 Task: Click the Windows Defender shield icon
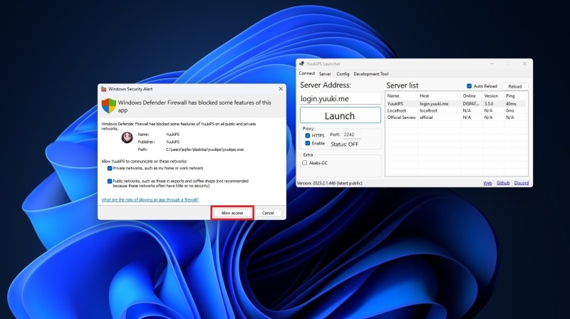click(108, 105)
